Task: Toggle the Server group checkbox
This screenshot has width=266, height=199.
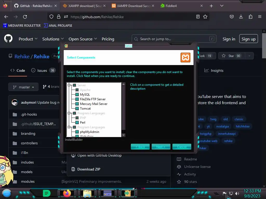Action: click(x=75, y=85)
